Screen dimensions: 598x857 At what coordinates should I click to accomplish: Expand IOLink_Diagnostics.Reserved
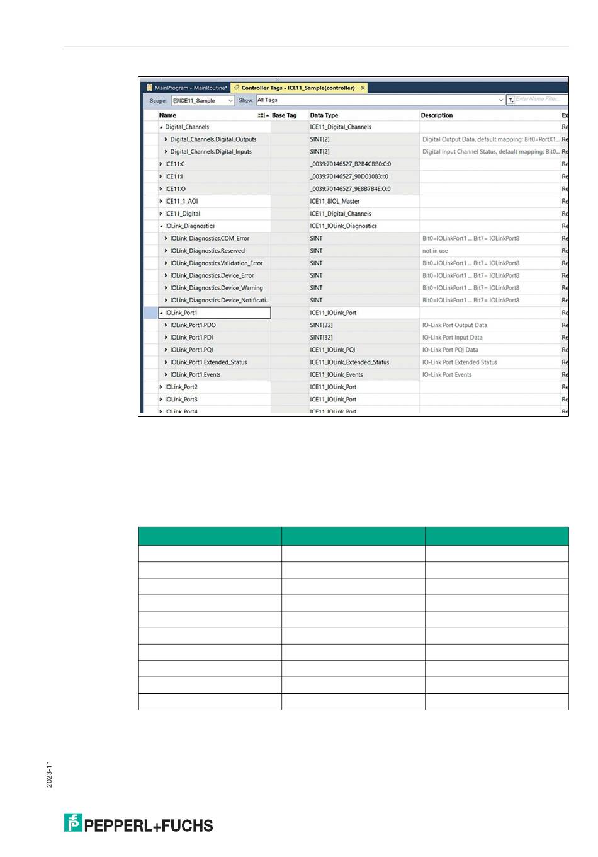pyautogui.click(x=166, y=251)
